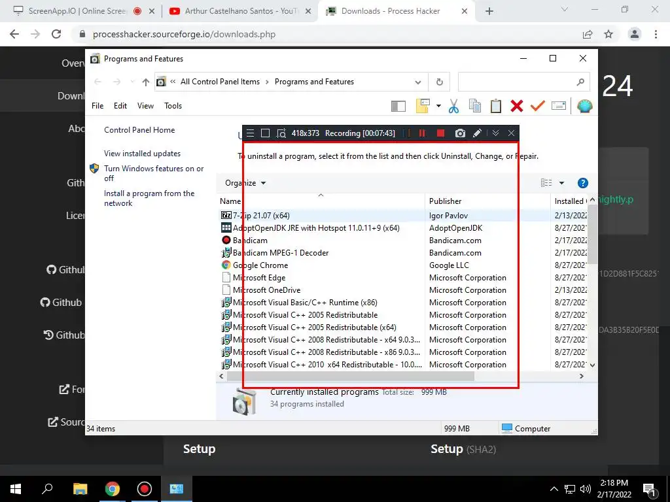Viewport: 670px width, 502px height.
Task: Click All Control Panel Items breadcrumb
Action: click(220, 82)
